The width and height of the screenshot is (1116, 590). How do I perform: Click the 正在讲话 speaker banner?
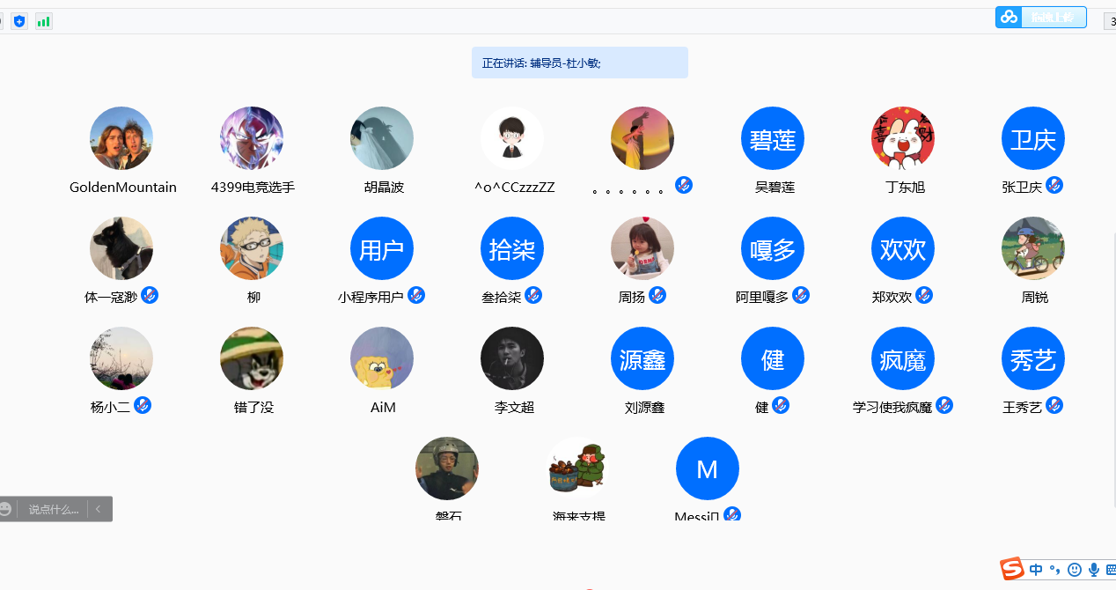click(579, 63)
